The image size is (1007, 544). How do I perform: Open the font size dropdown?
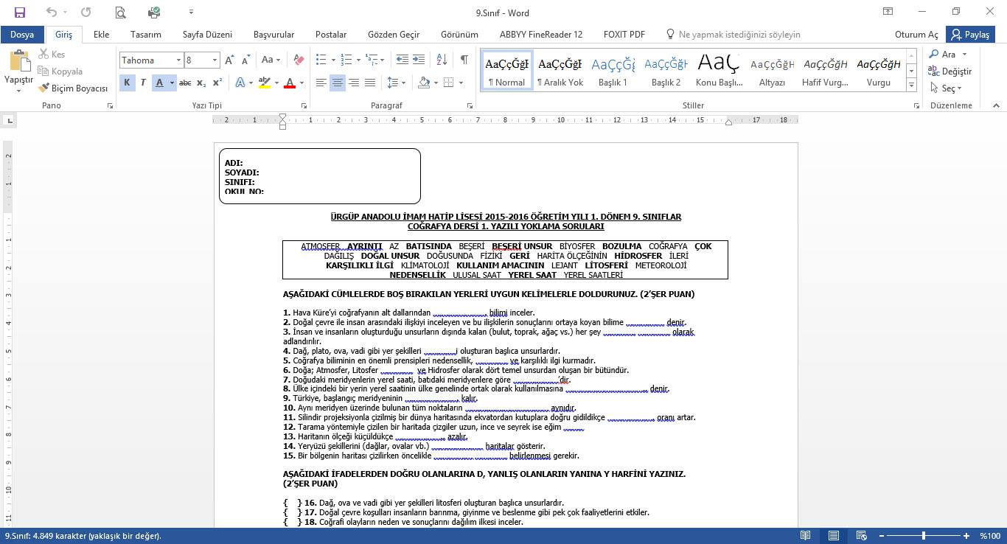pos(215,60)
